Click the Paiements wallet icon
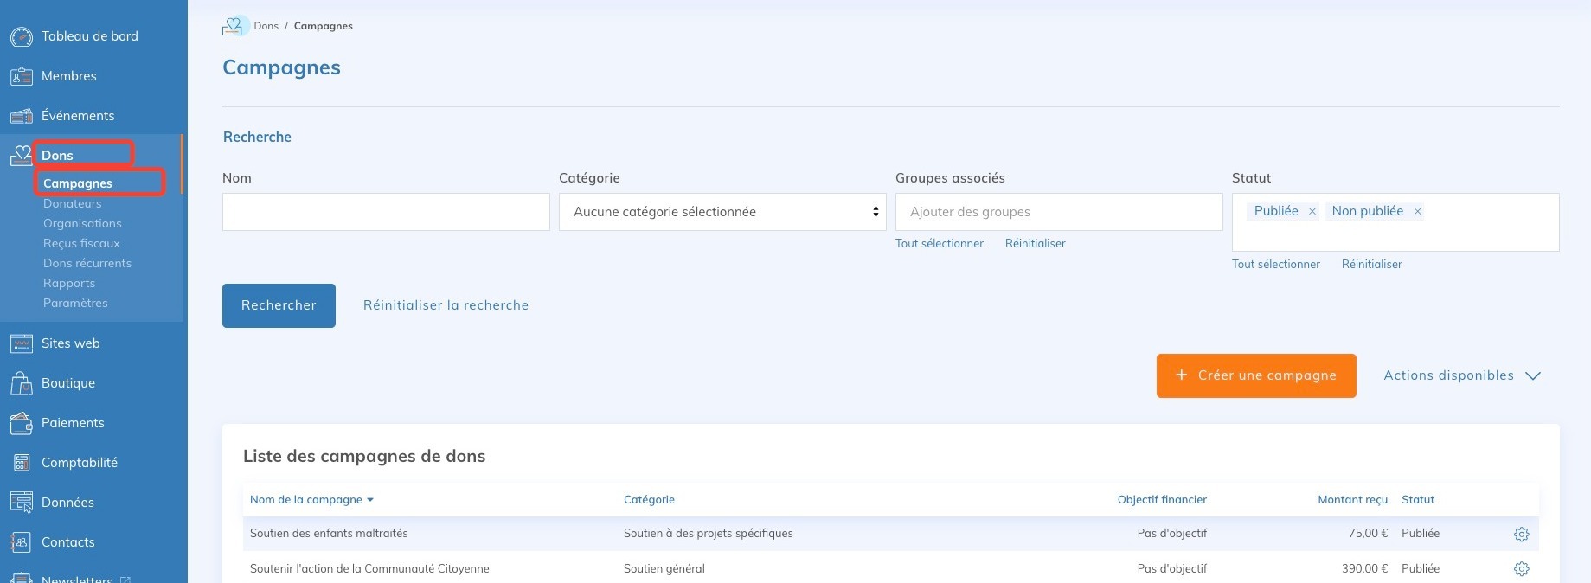This screenshot has width=1591, height=583. tap(22, 423)
